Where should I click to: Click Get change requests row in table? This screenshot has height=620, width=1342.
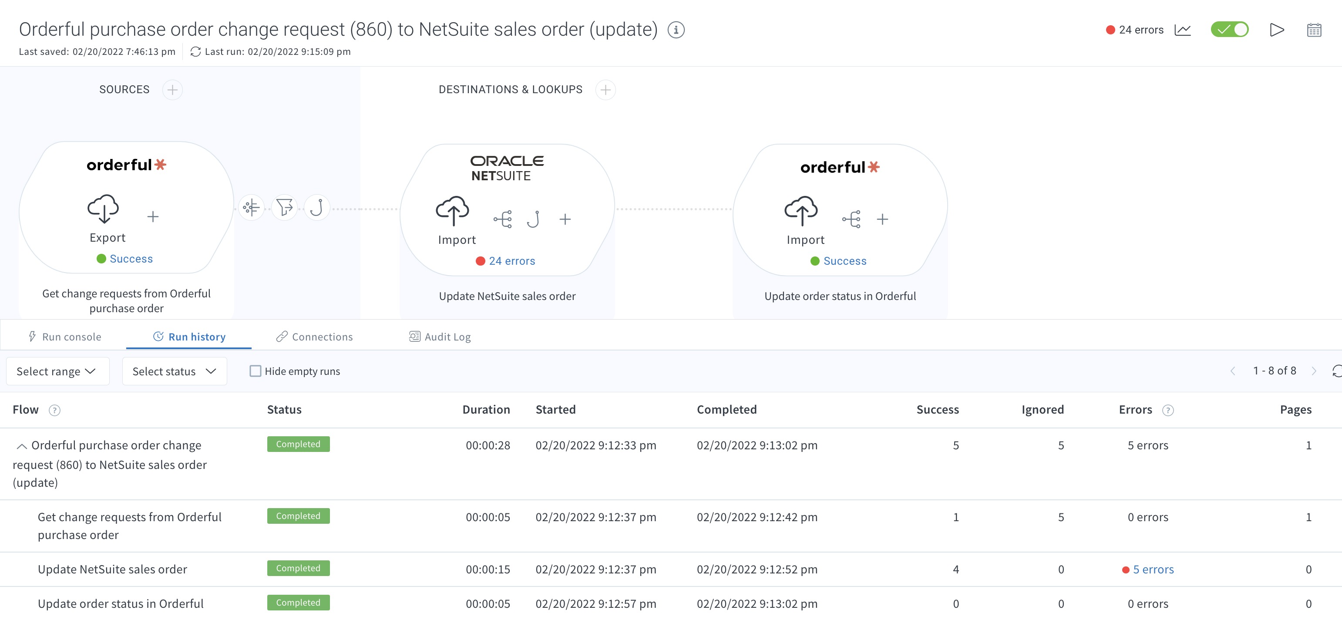coord(129,526)
